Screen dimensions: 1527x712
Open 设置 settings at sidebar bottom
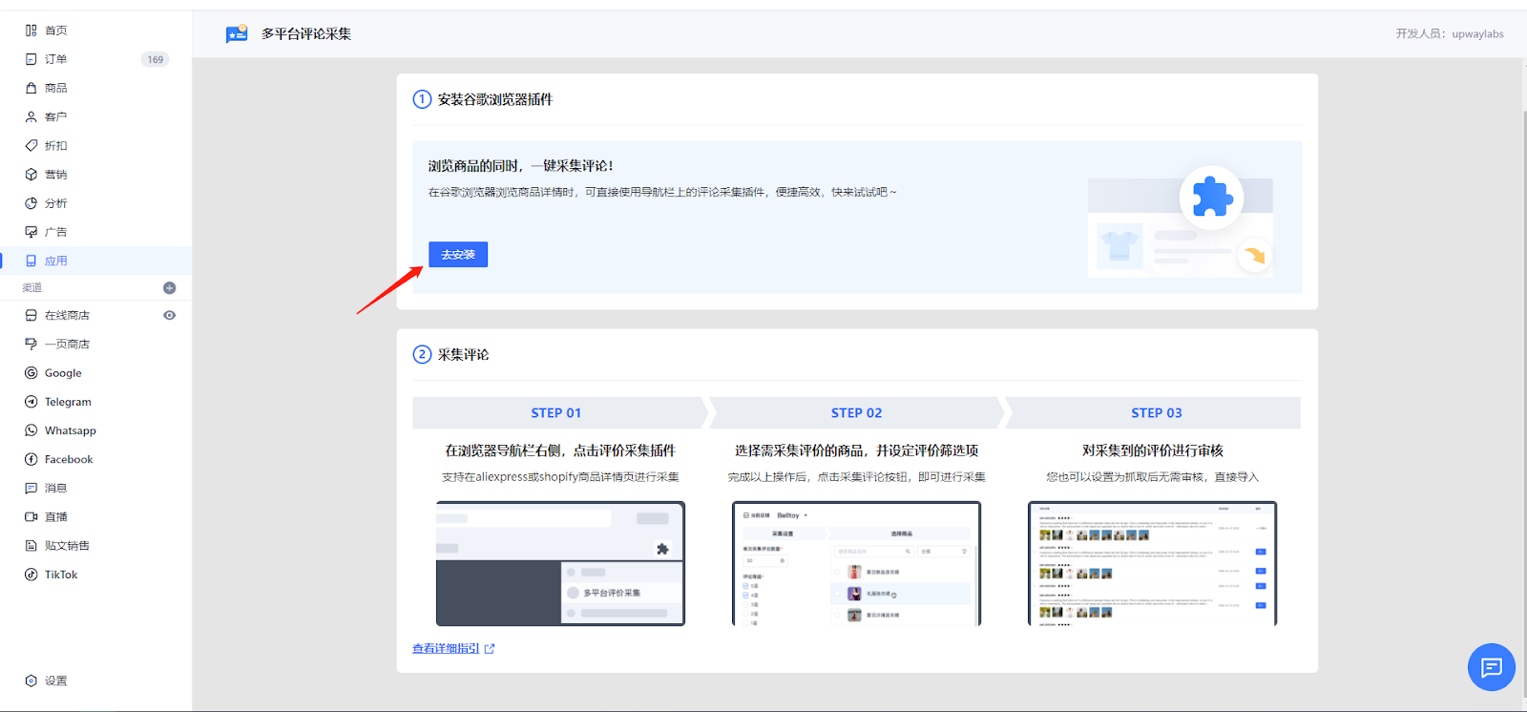[x=55, y=681]
